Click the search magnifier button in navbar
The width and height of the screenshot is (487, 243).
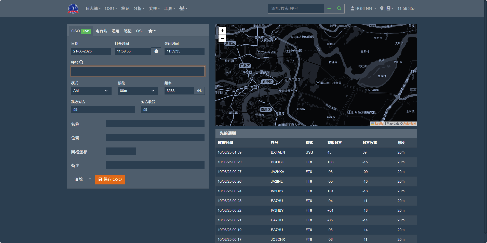pos(339,9)
